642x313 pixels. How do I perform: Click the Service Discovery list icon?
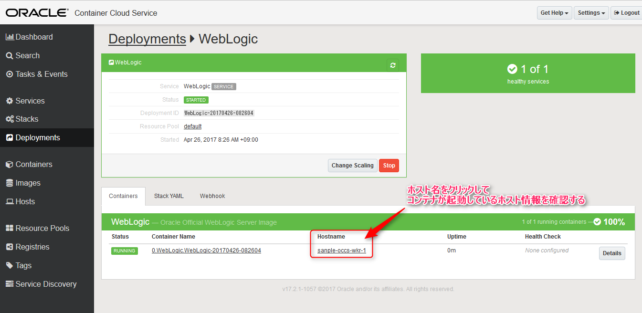coord(10,284)
